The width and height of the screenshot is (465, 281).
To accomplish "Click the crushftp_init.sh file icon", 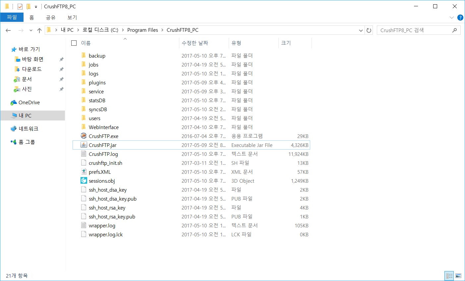I will (x=84, y=163).
